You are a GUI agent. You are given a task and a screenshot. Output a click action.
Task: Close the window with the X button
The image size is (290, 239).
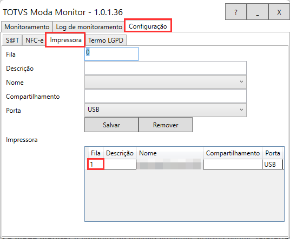pyautogui.click(x=279, y=12)
